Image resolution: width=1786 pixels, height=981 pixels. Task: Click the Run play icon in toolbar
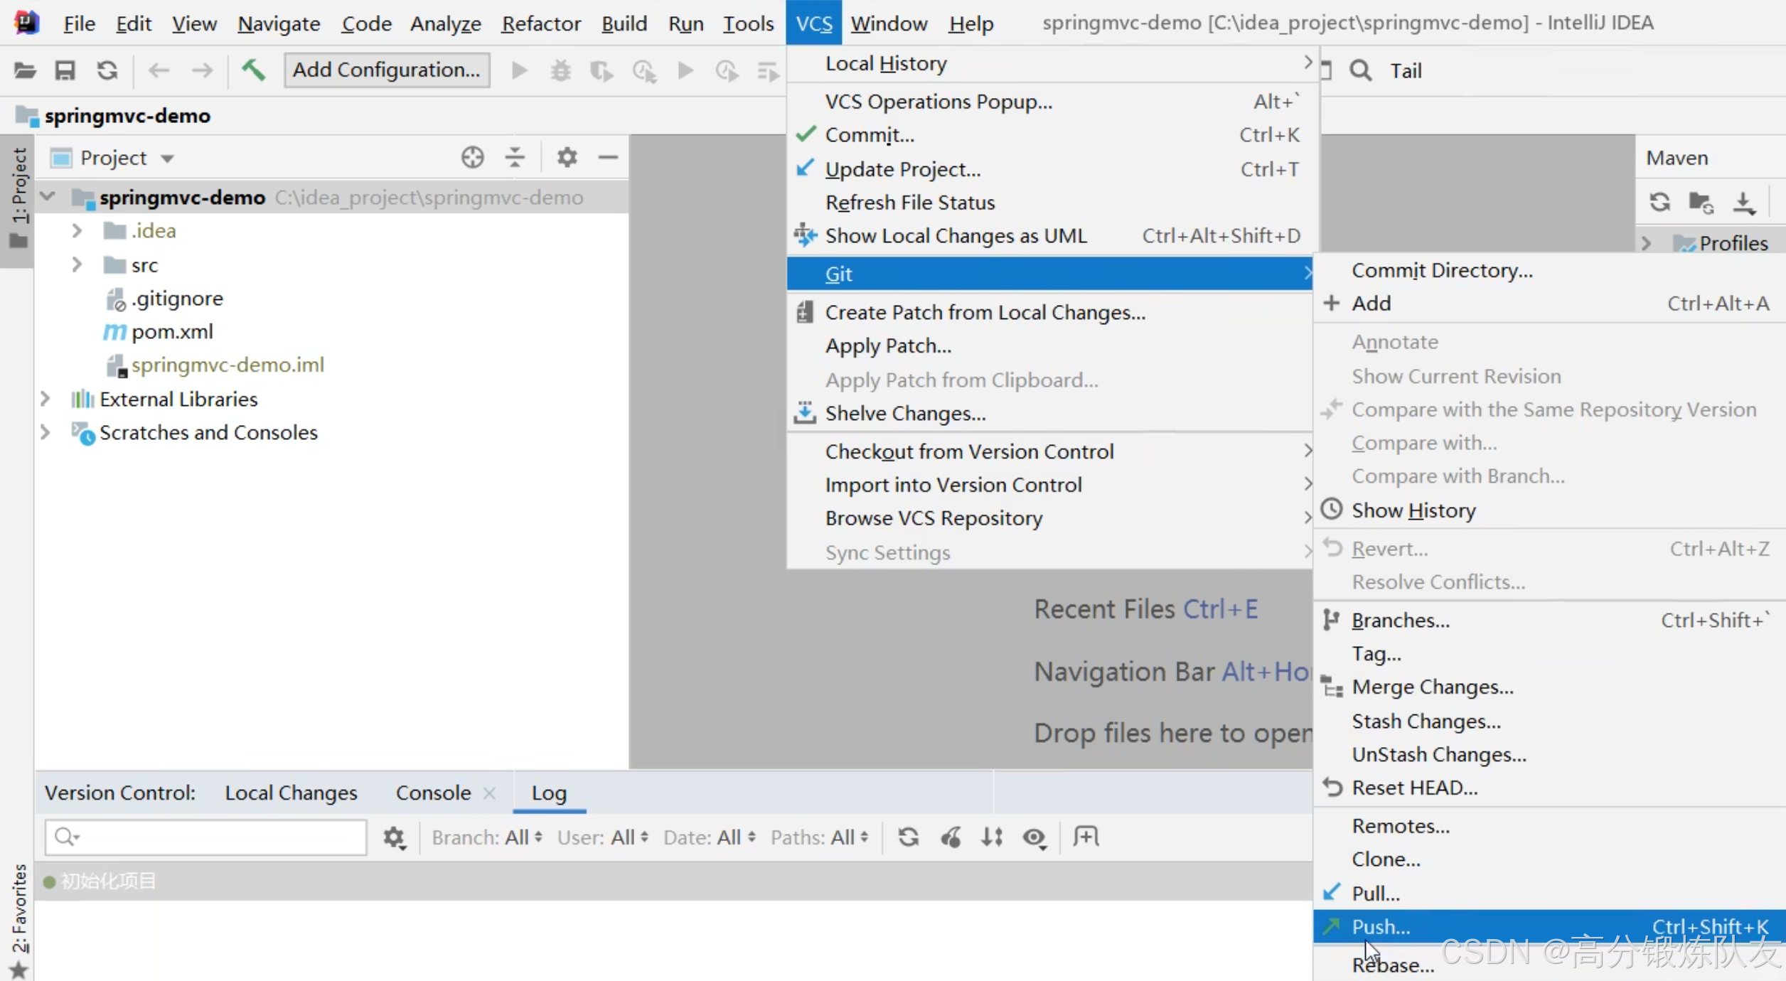[x=520, y=70]
